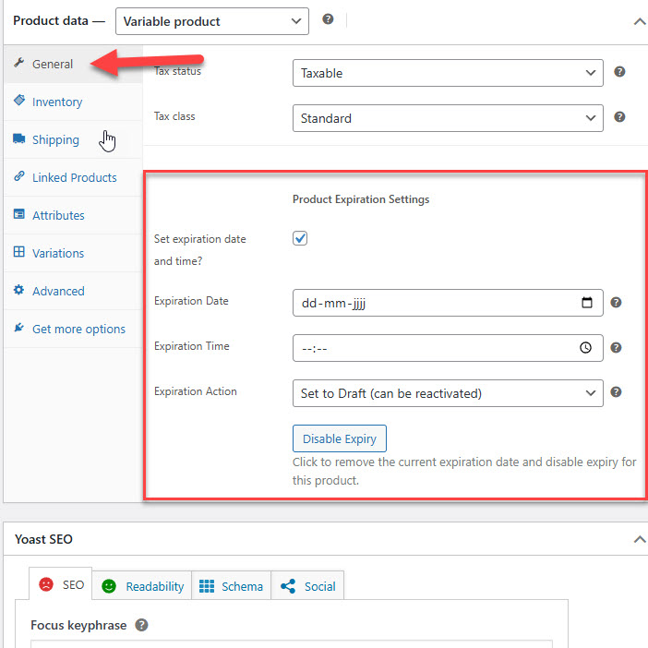
Task: Open the Expiration Action dropdown
Action: (x=448, y=393)
